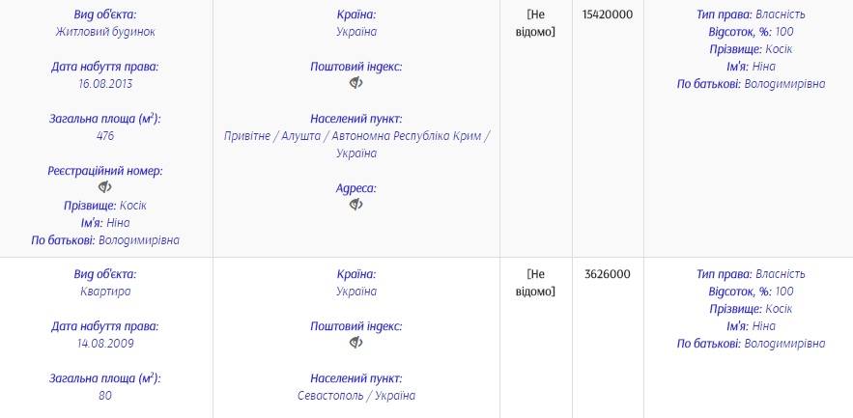Select the Житловий будинок object type text

click(x=105, y=32)
